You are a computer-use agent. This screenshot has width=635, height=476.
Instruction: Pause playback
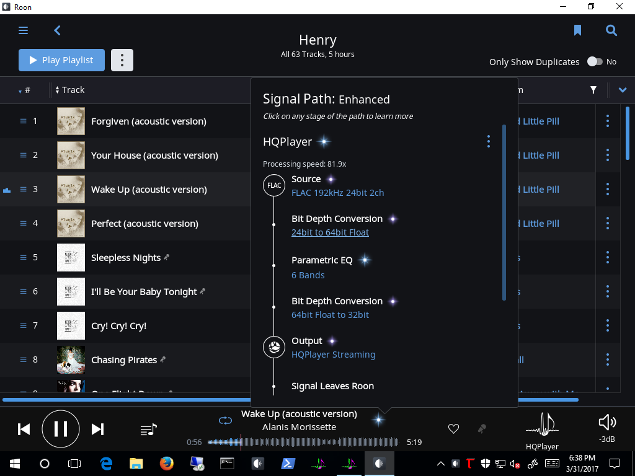61,429
